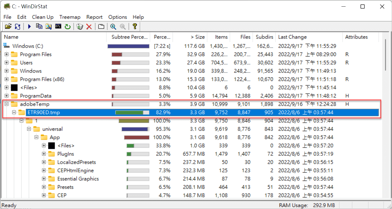Select the ETR90ED.tmp folder name
Viewport: 392px width, 209px height.
[44, 113]
